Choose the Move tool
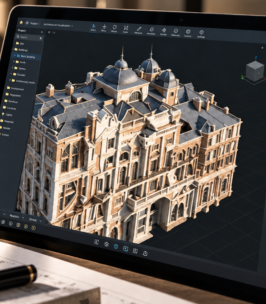266x304 pixels. pos(104,28)
